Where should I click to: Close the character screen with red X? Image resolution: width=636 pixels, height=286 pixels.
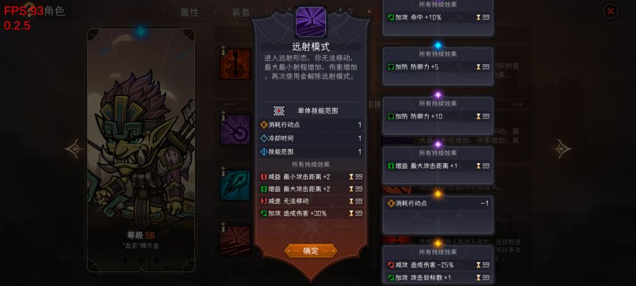610,11
